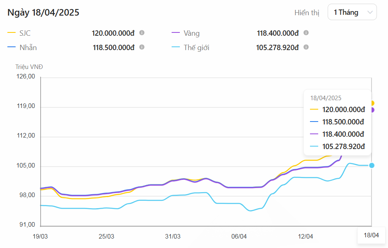The height and width of the screenshot is (248, 388).
Task: Click the 105.278.920đ row in the tooltip
Action: (x=343, y=147)
